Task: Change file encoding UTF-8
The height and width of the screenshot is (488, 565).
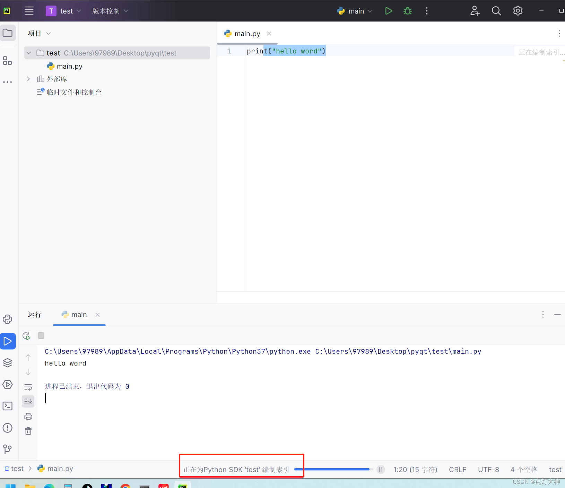Action: point(488,470)
